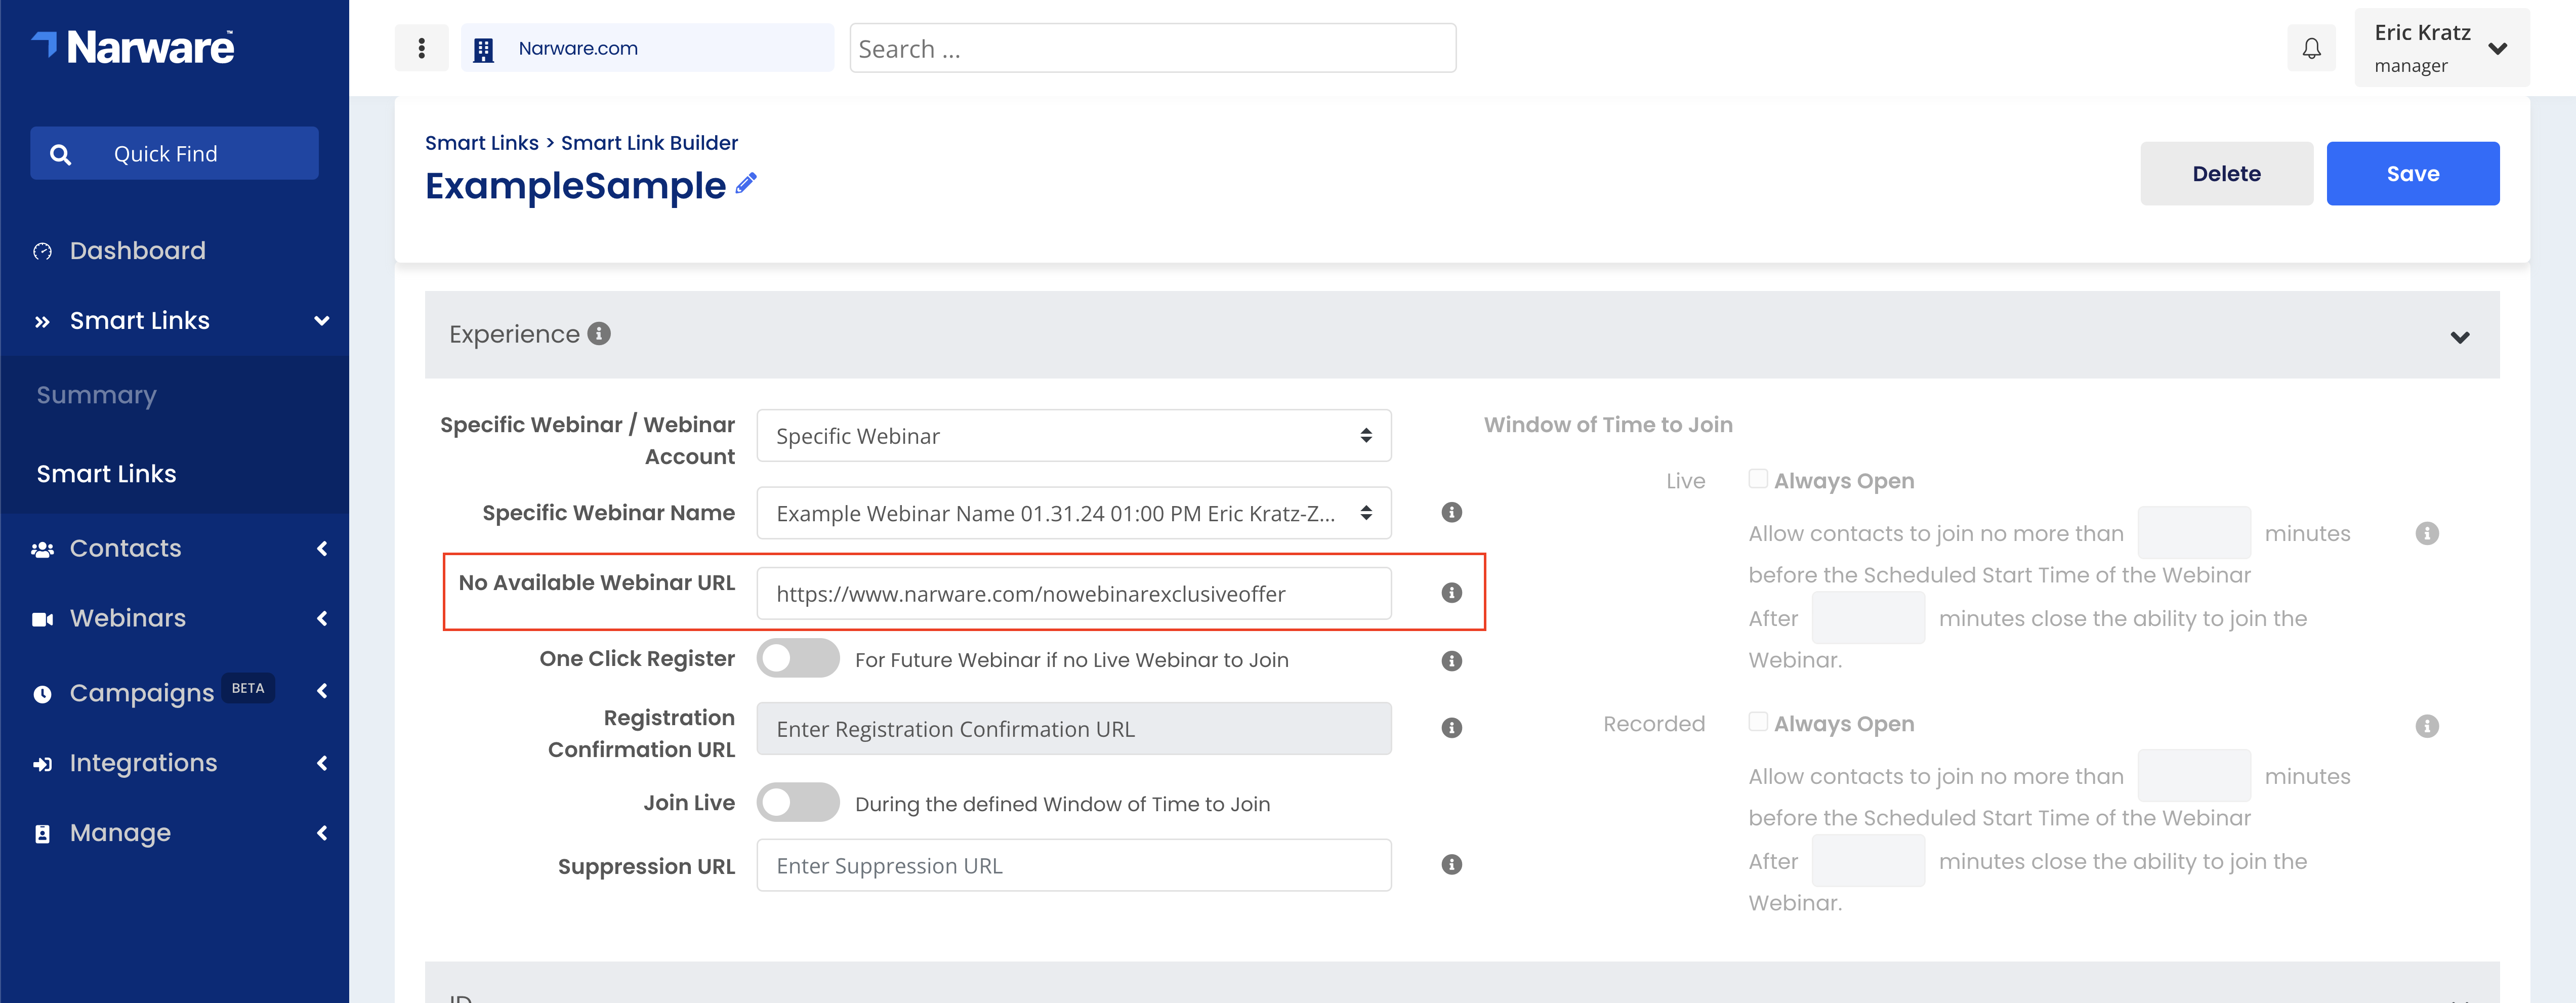Check Always Open for Live
Screen dimensions: 2576x1003
click(1757, 479)
